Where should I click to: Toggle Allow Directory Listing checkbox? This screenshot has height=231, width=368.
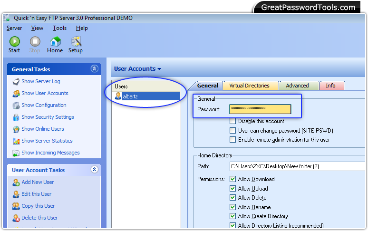click(232, 225)
